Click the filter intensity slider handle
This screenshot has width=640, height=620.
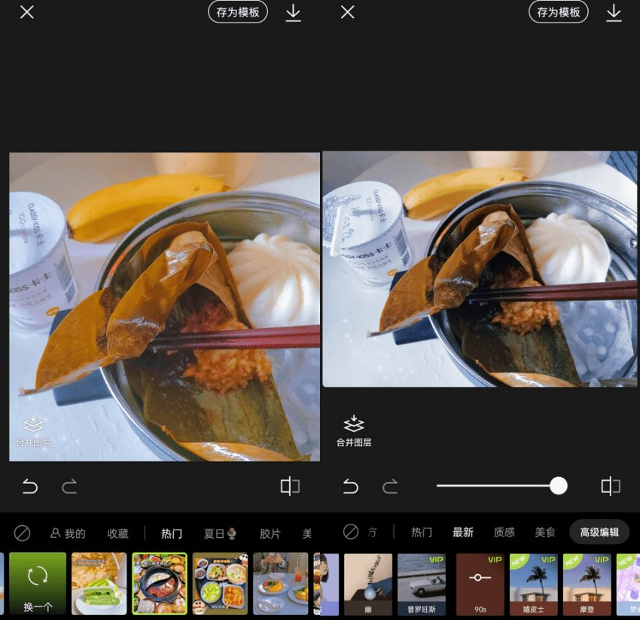coord(558,485)
